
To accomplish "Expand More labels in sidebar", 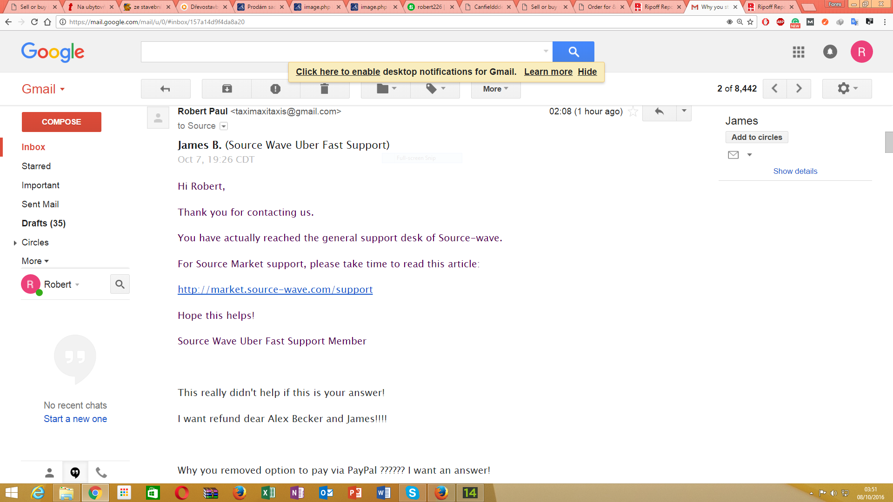I will point(35,261).
